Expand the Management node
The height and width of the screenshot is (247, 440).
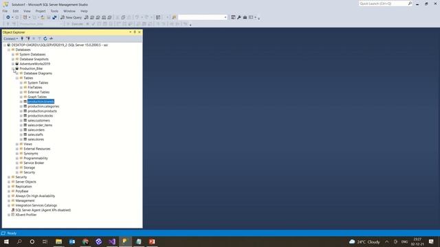coord(9,200)
